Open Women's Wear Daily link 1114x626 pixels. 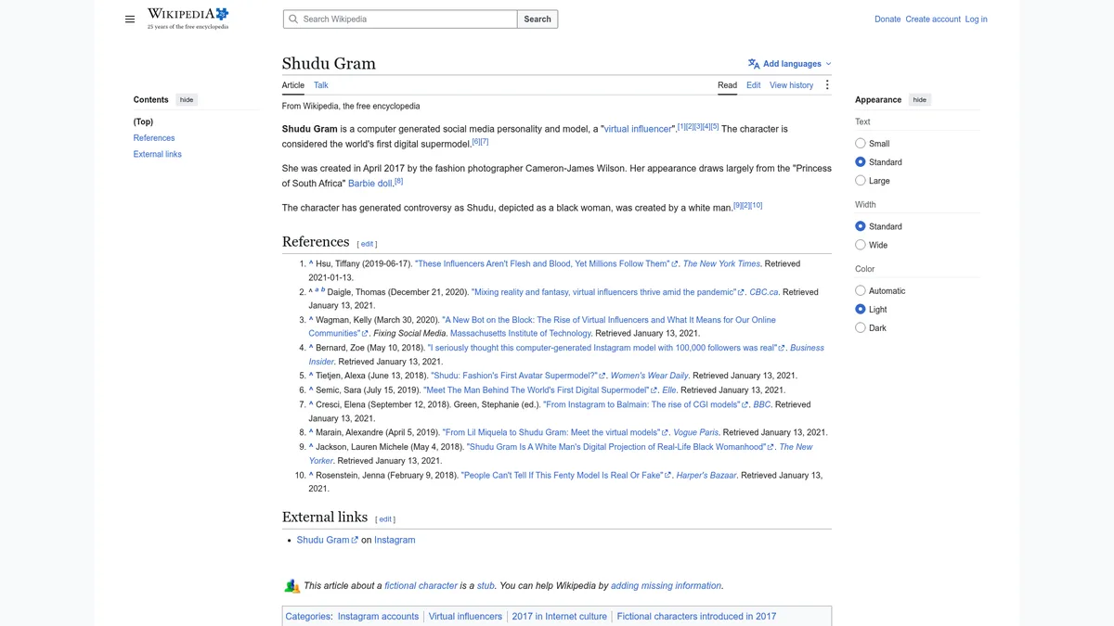pos(650,377)
